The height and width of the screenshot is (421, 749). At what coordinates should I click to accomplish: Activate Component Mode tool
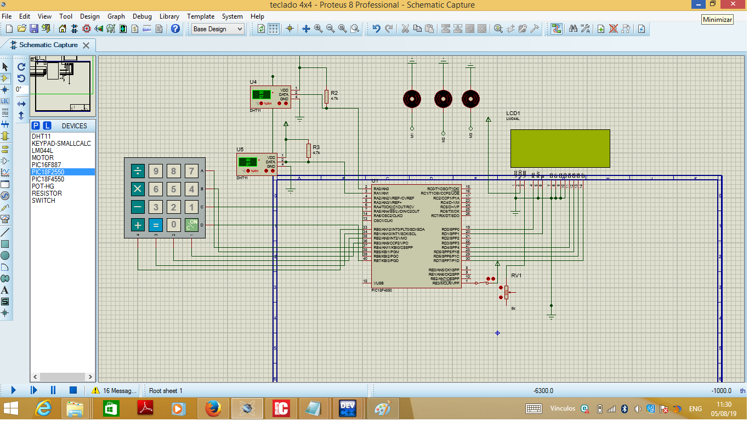tap(5, 78)
